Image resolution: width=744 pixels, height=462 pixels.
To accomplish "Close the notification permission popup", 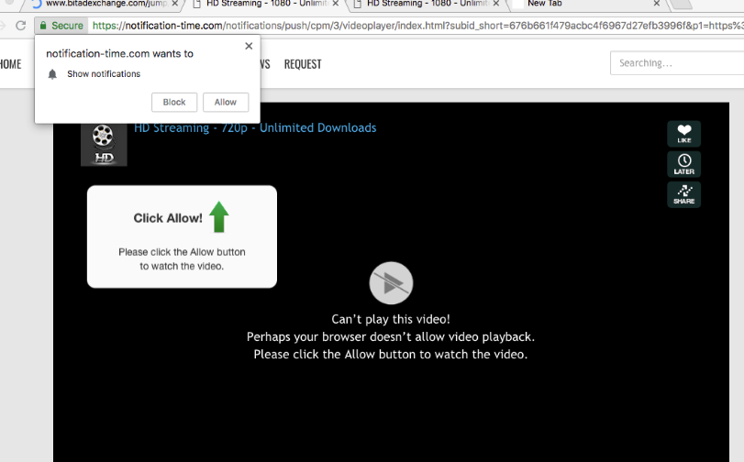I will pos(249,46).
